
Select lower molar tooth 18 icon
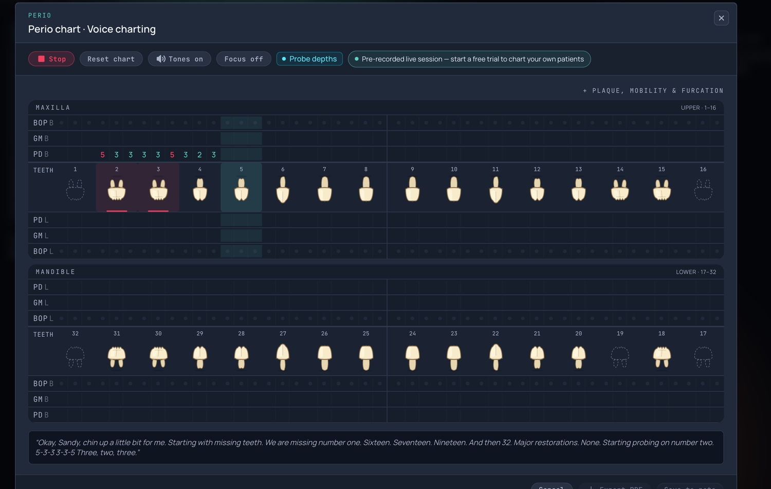click(662, 357)
